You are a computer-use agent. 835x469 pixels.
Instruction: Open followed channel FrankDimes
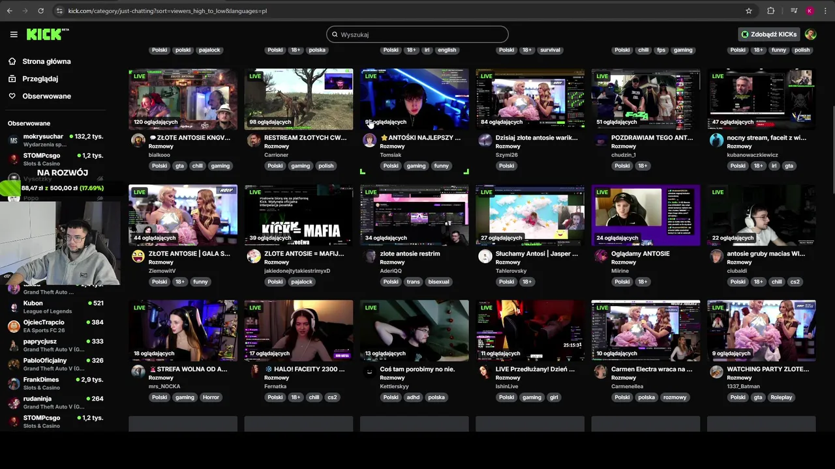click(55, 383)
